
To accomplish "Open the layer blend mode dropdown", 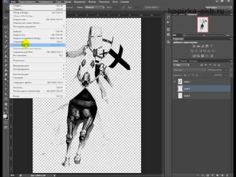I will [190, 70].
